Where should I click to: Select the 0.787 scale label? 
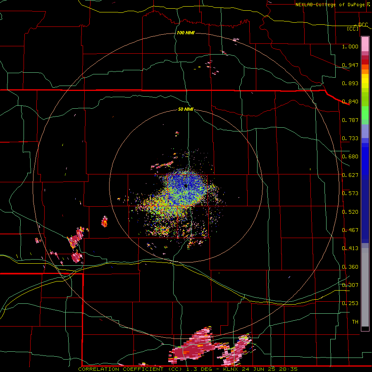(350, 120)
